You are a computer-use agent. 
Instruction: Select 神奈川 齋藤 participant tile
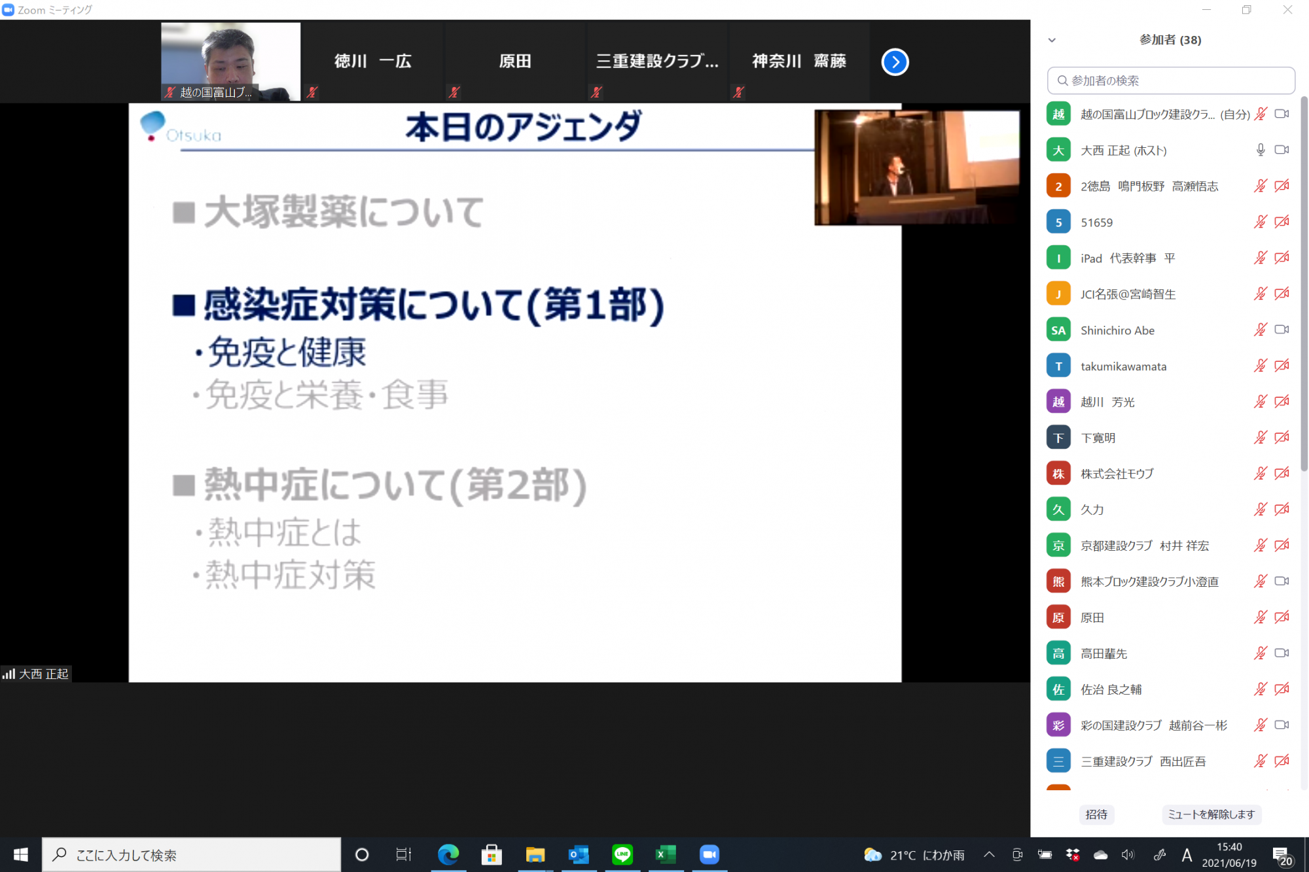798,61
